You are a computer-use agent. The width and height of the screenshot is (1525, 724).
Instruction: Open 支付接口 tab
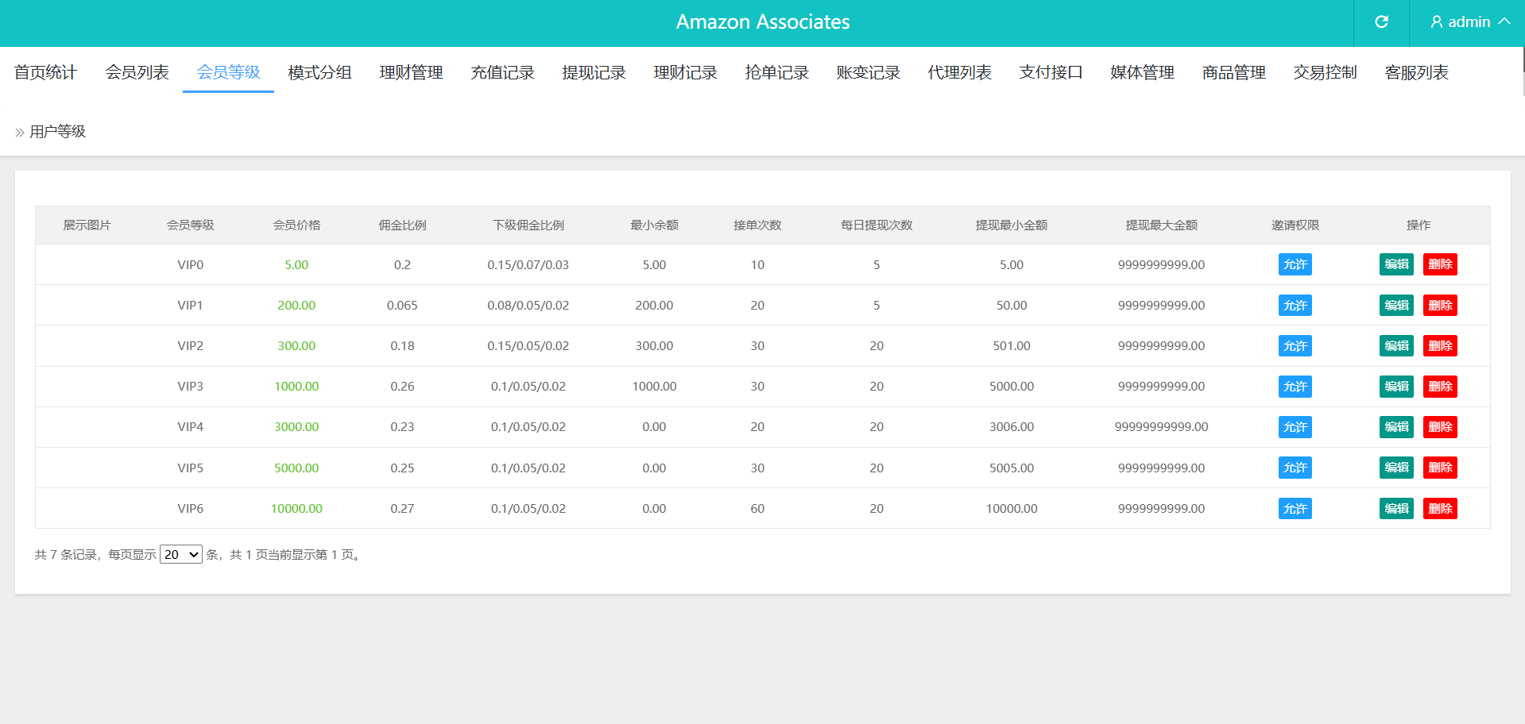(1051, 72)
